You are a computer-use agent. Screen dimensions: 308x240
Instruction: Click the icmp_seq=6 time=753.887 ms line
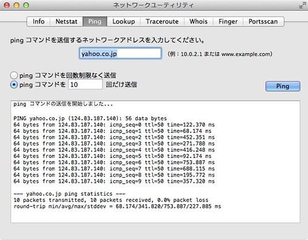pos(114,162)
